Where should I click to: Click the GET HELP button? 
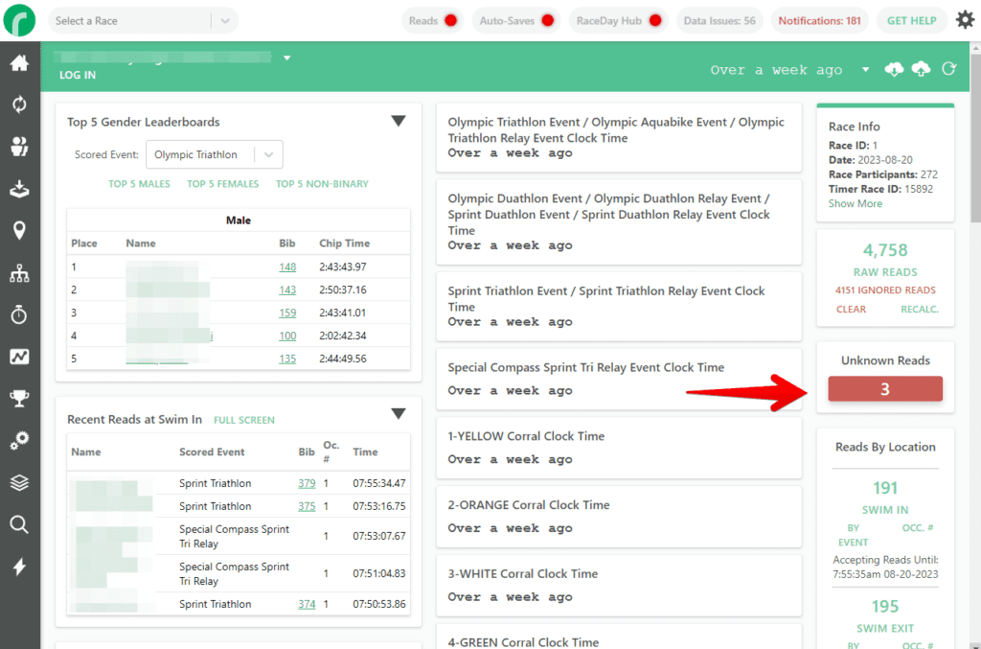tap(912, 21)
